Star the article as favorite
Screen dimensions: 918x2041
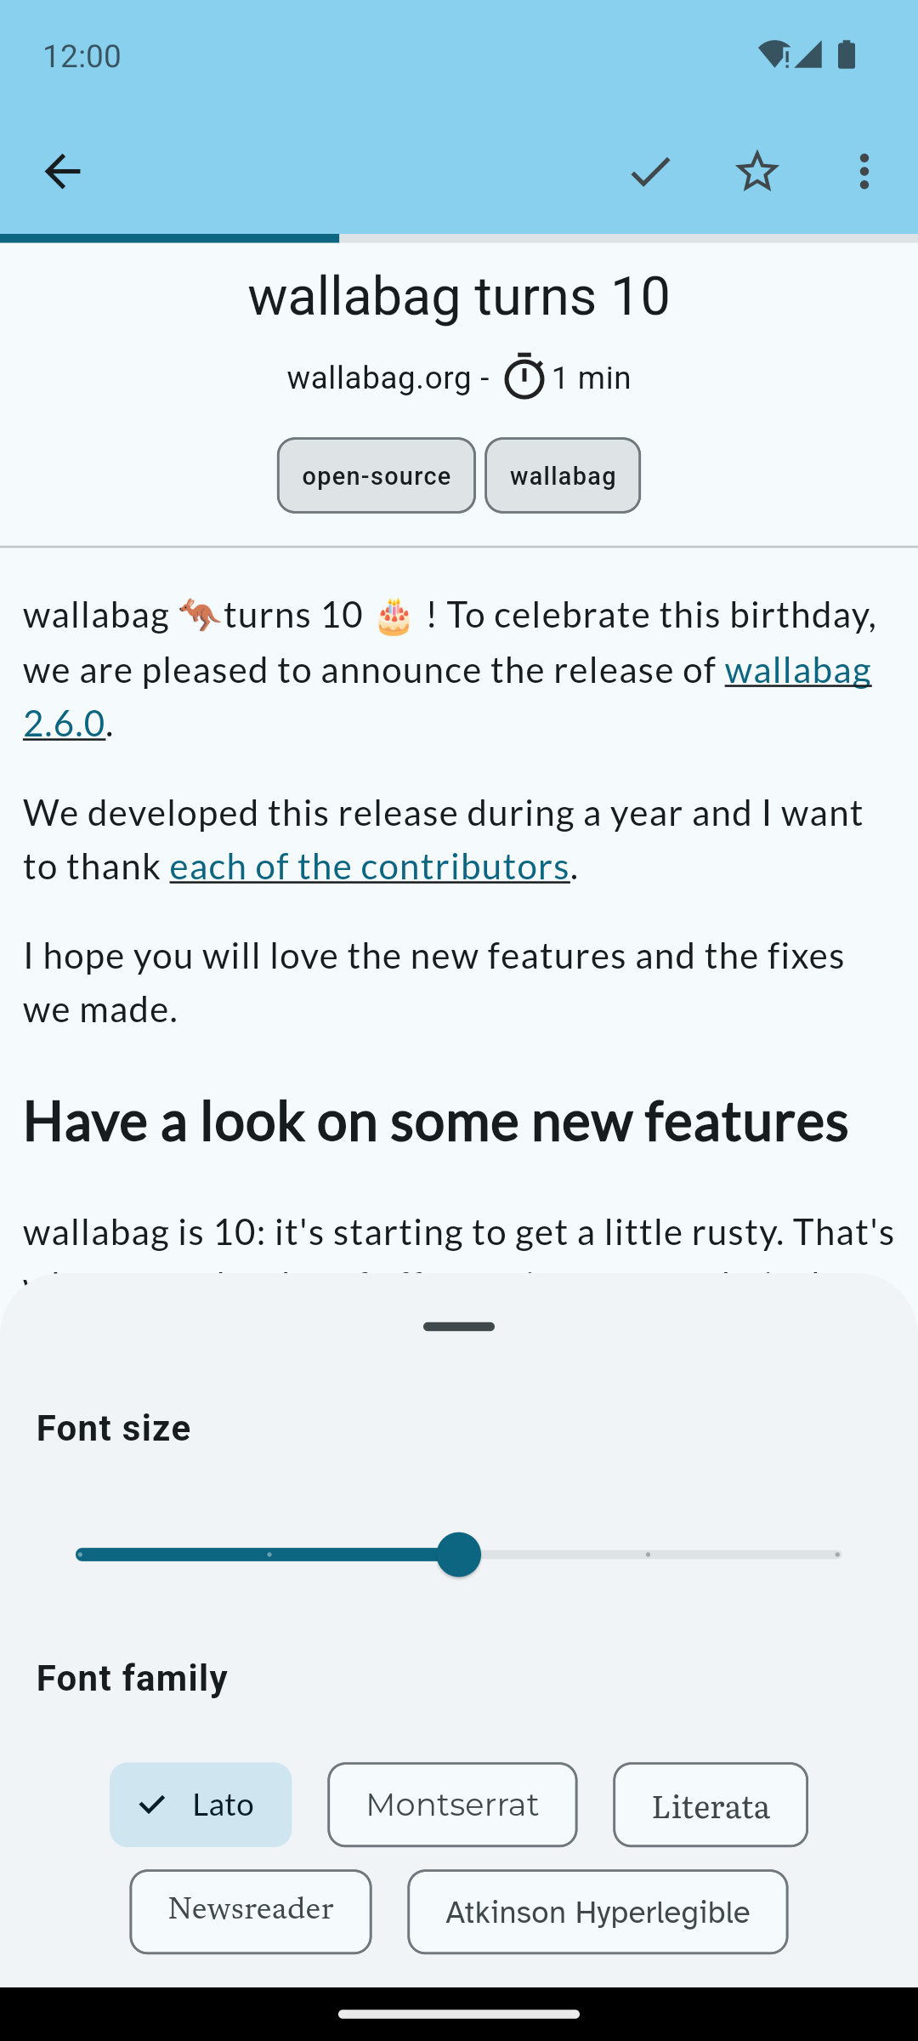(x=756, y=172)
